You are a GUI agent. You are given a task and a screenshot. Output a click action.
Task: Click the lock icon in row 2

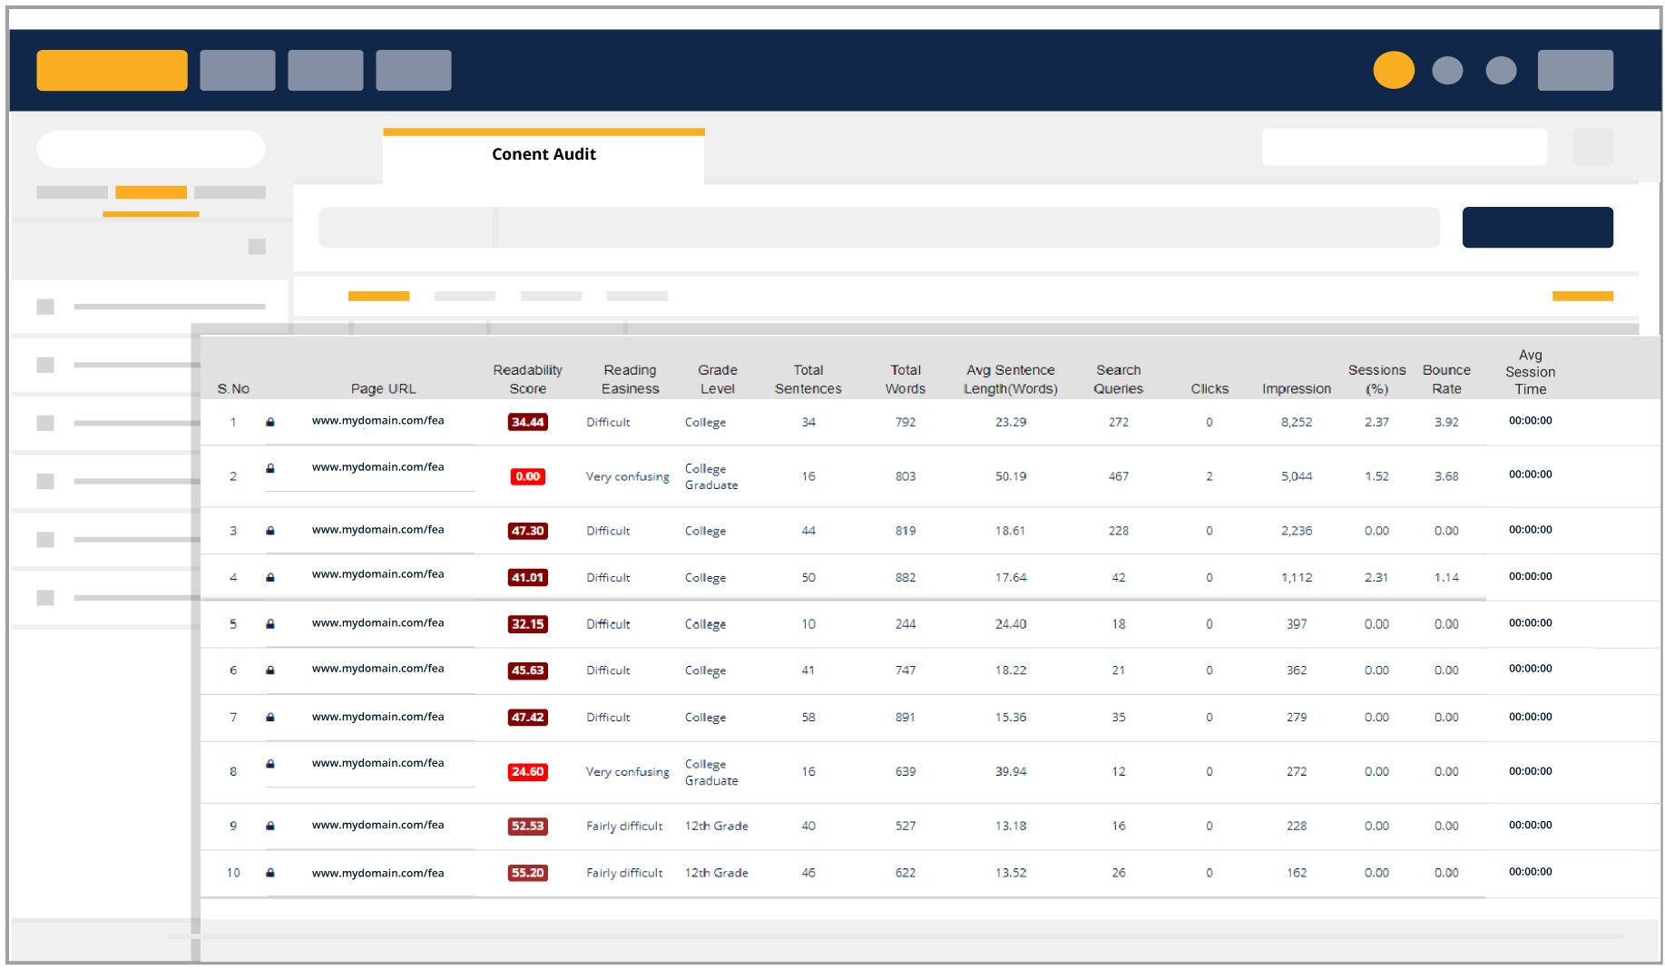pyautogui.click(x=269, y=468)
